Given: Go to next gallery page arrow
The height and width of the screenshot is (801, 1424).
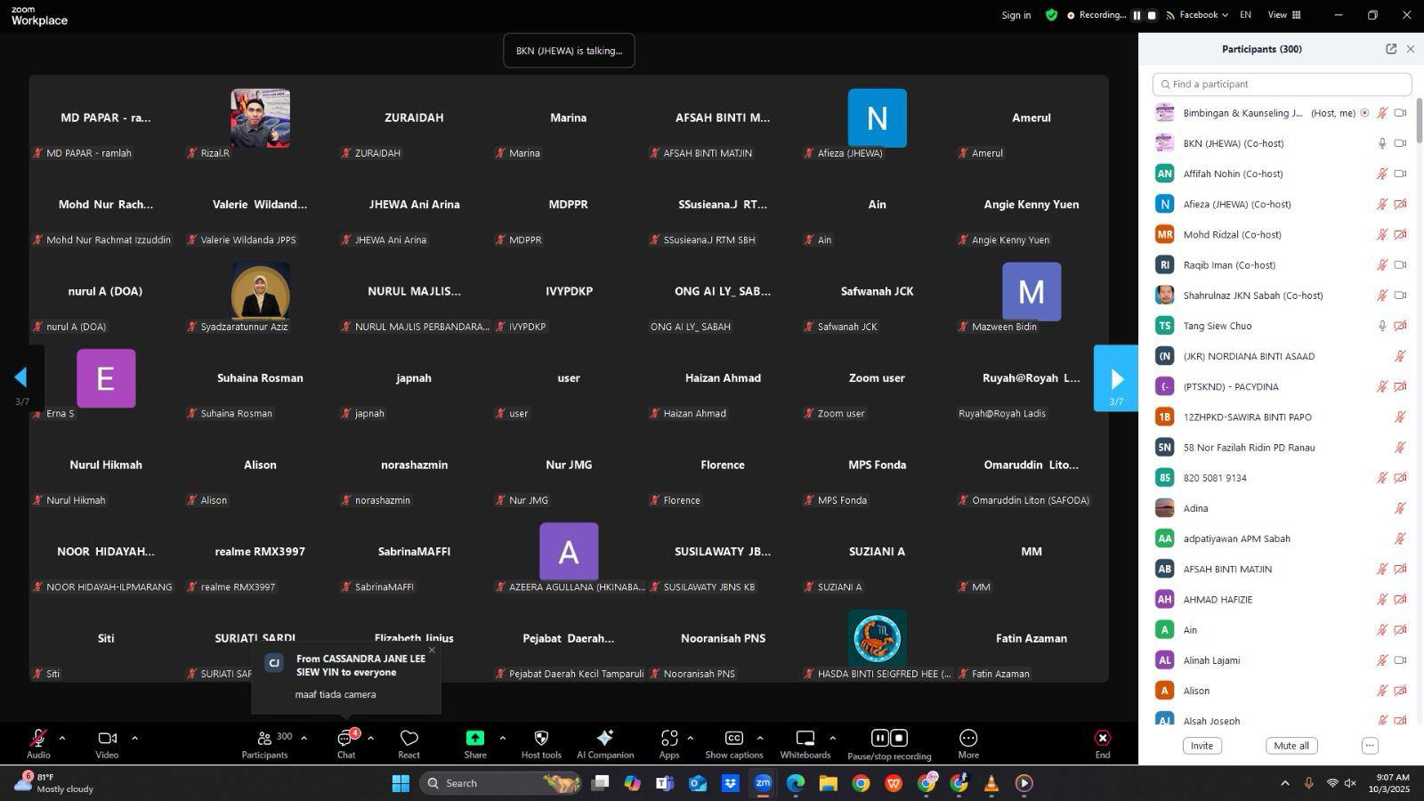Looking at the screenshot, I should (1116, 379).
